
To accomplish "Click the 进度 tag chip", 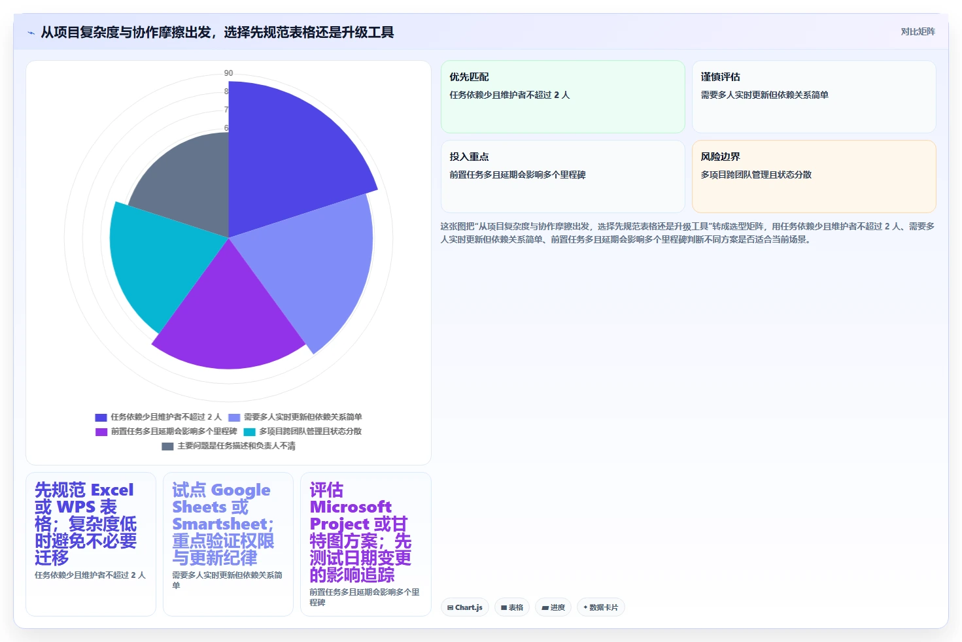I will coord(553,607).
